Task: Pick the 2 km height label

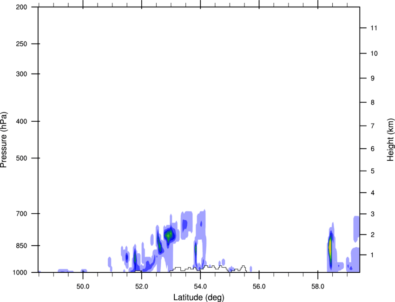Action: click(373, 235)
